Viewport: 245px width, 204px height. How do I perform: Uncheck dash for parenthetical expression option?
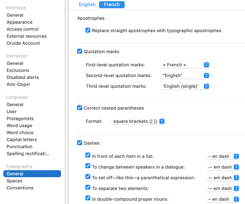pos(88,177)
